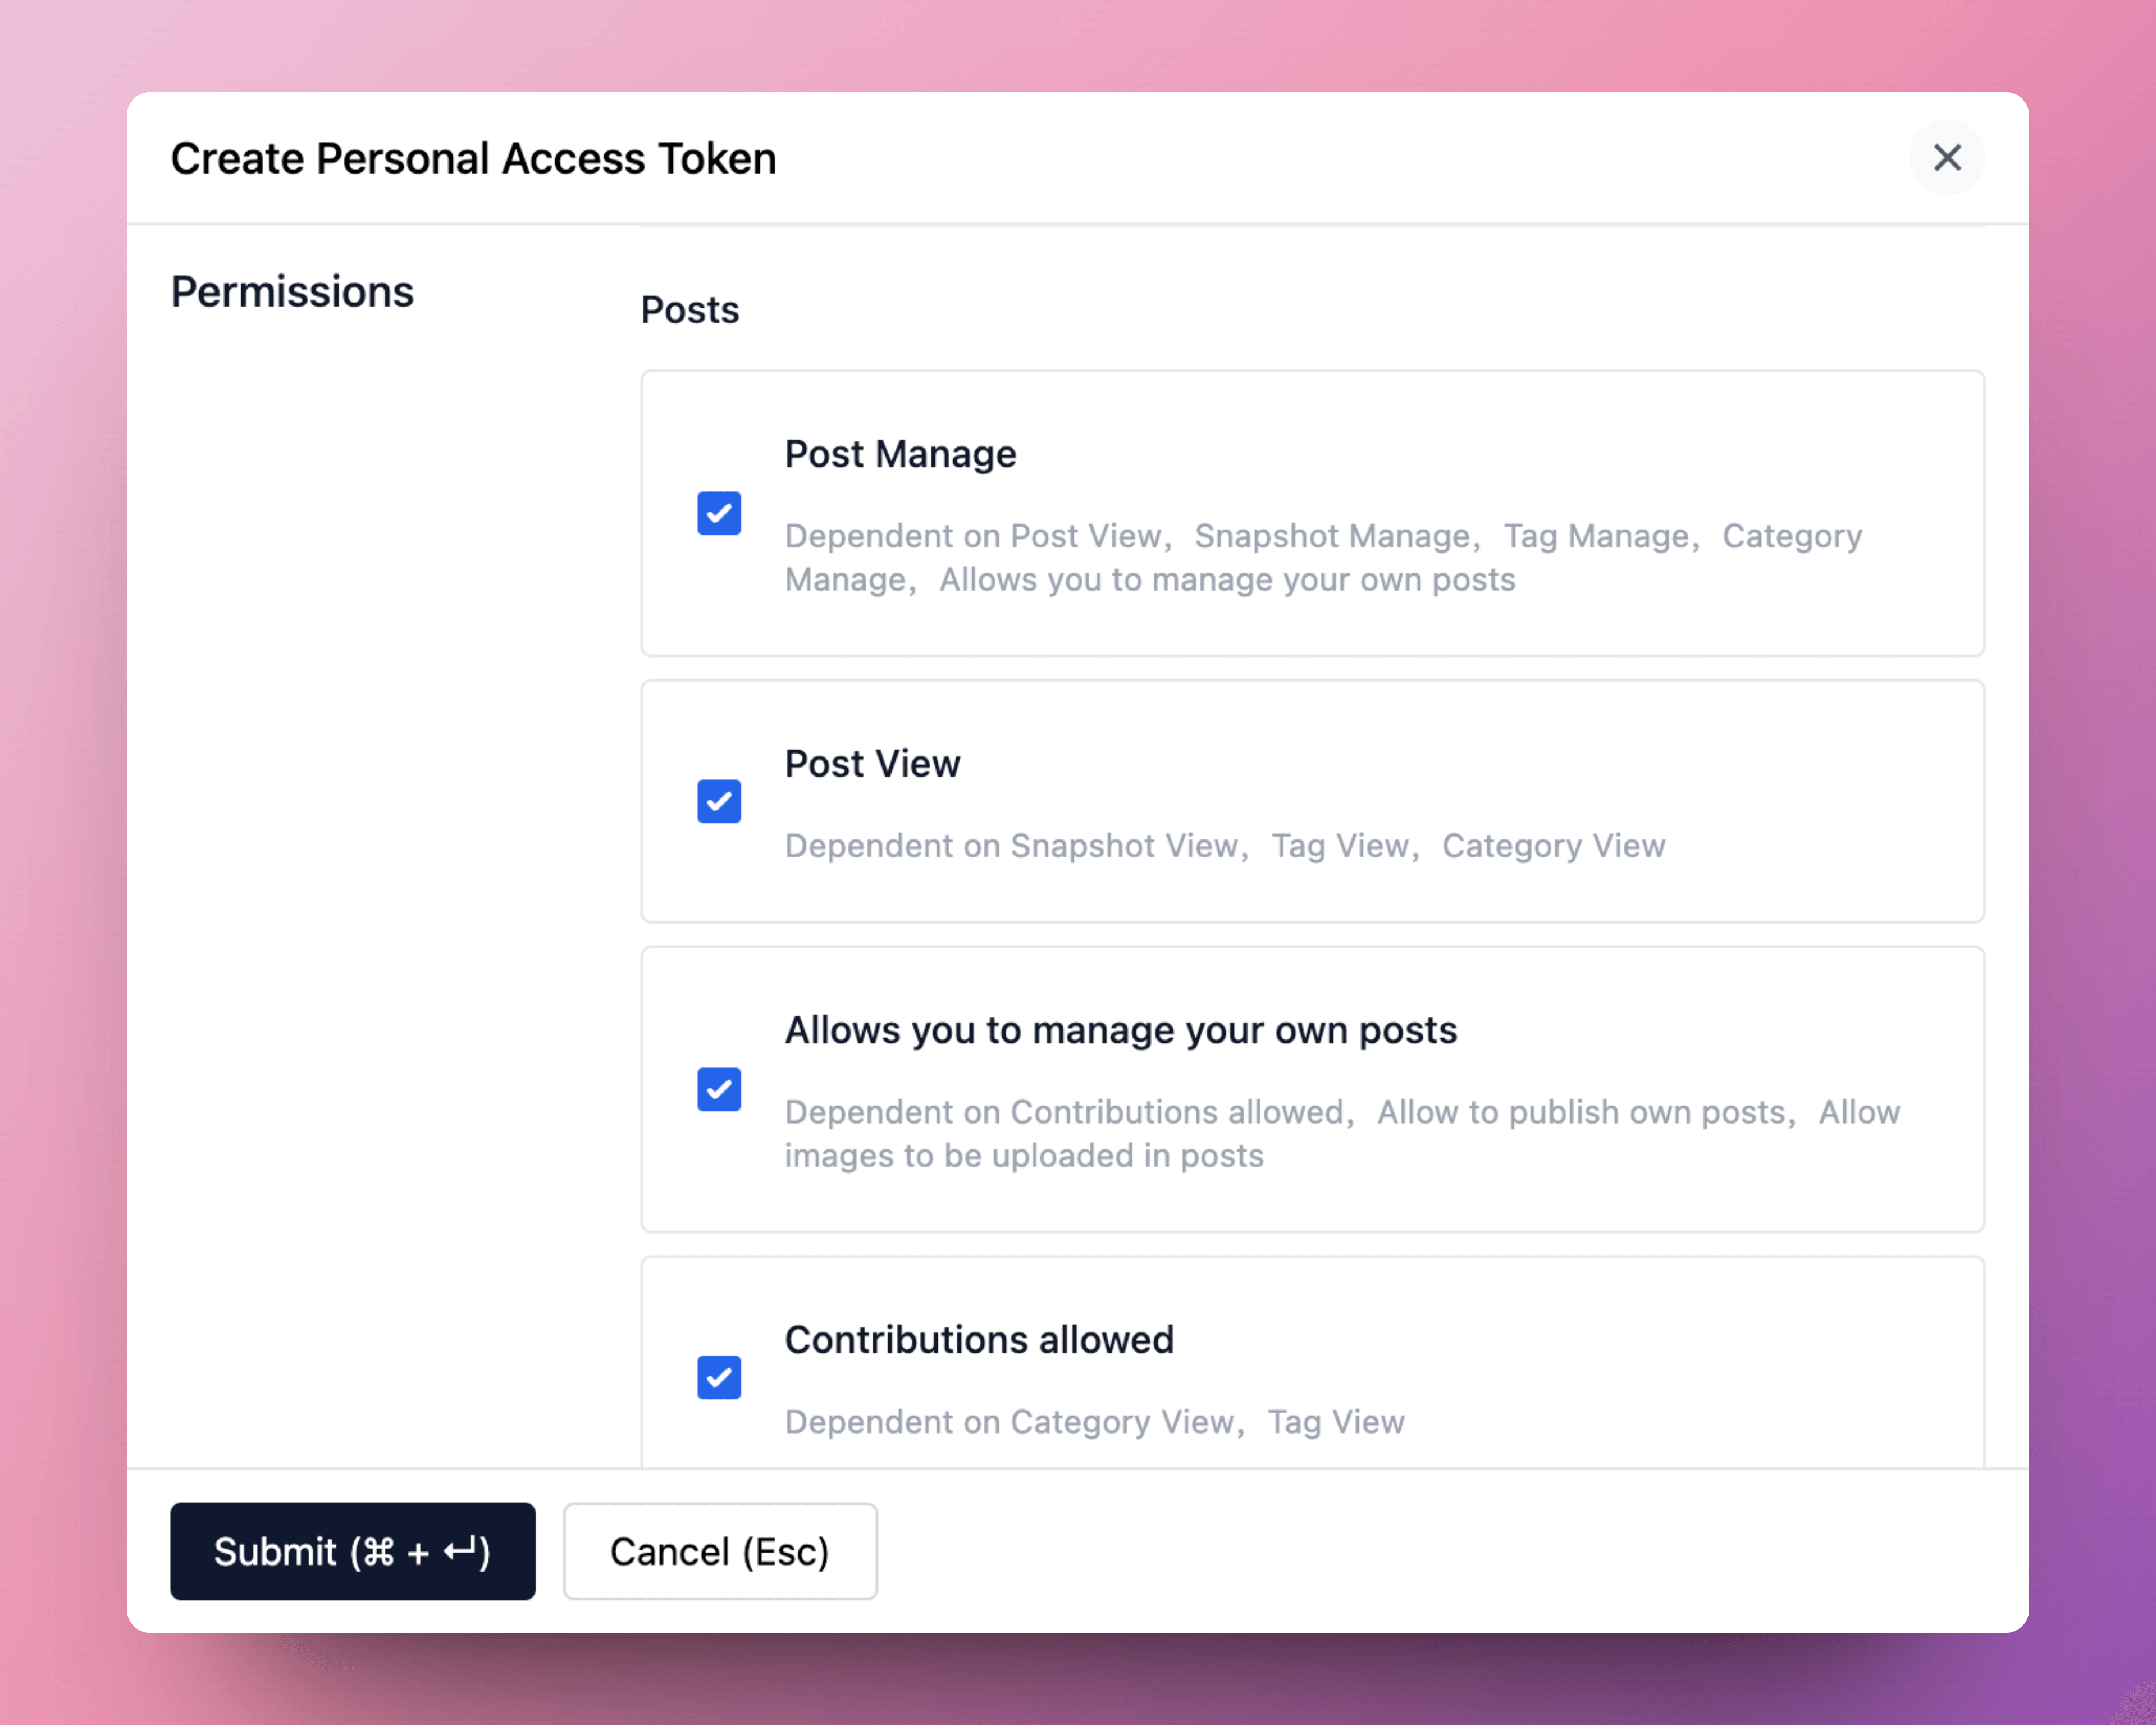Click 'Dependent on Contributions allowed' description

coord(1068,1112)
